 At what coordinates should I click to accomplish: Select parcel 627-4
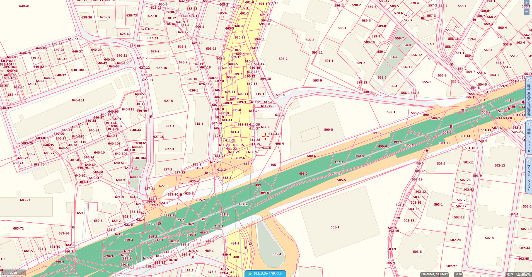(x=170, y=126)
